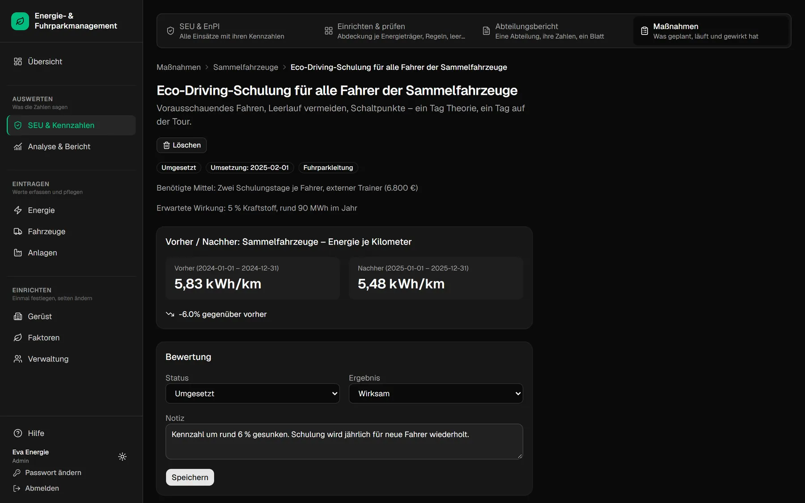Click the trash icon on Löschen
The image size is (805, 503).
point(166,146)
